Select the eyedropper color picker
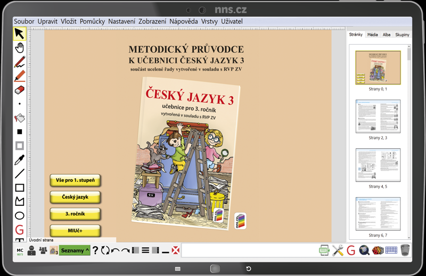 [20, 160]
